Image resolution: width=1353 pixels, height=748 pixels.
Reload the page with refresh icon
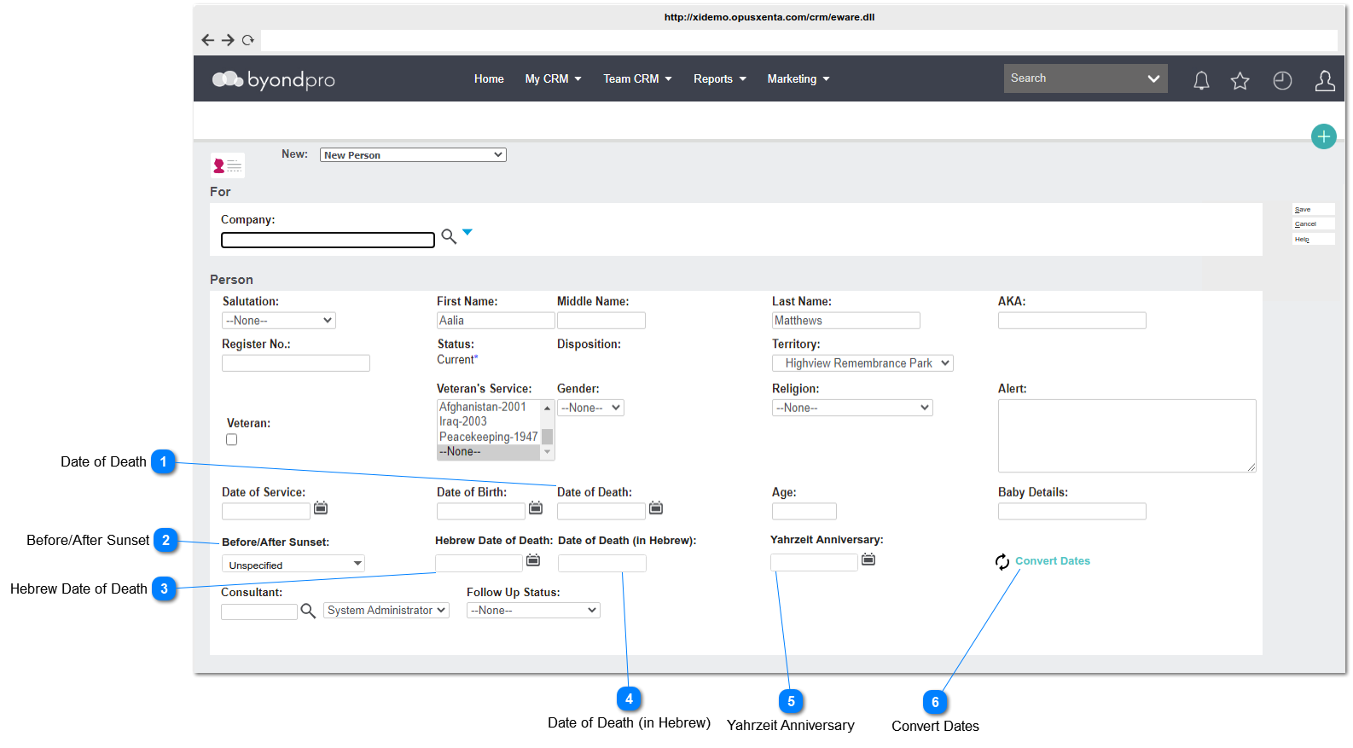[248, 40]
